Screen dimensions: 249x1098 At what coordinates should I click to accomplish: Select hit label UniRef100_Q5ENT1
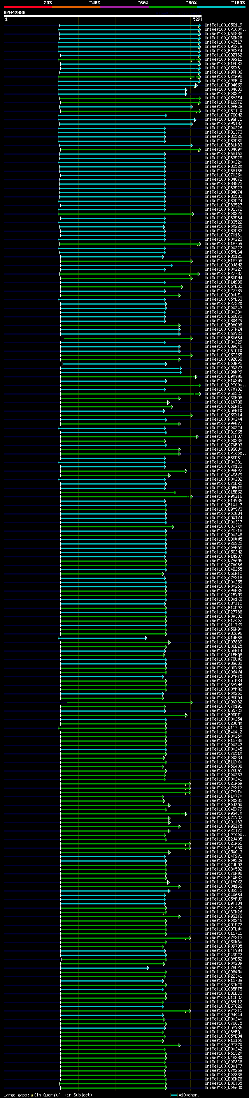click(223, 406)
